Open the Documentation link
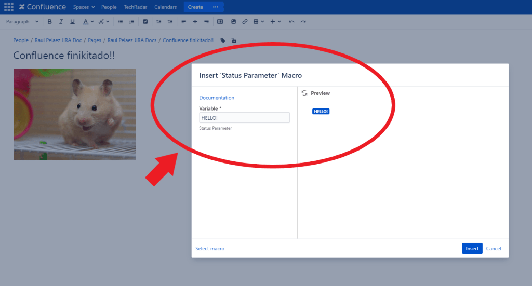Screen dimensions: 532x286 (217, 98)
